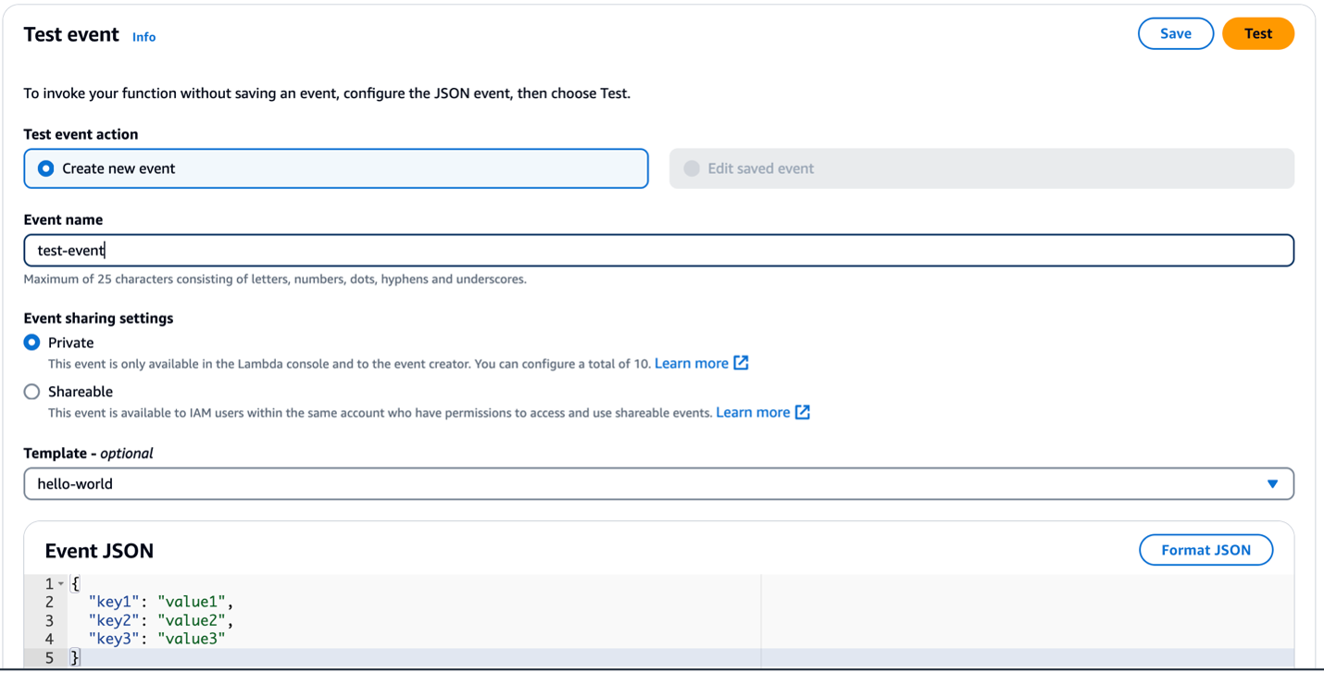Click line number 3 in the JSON editor
Viewport: 1324px width, 673px height.
pos(50,620)
